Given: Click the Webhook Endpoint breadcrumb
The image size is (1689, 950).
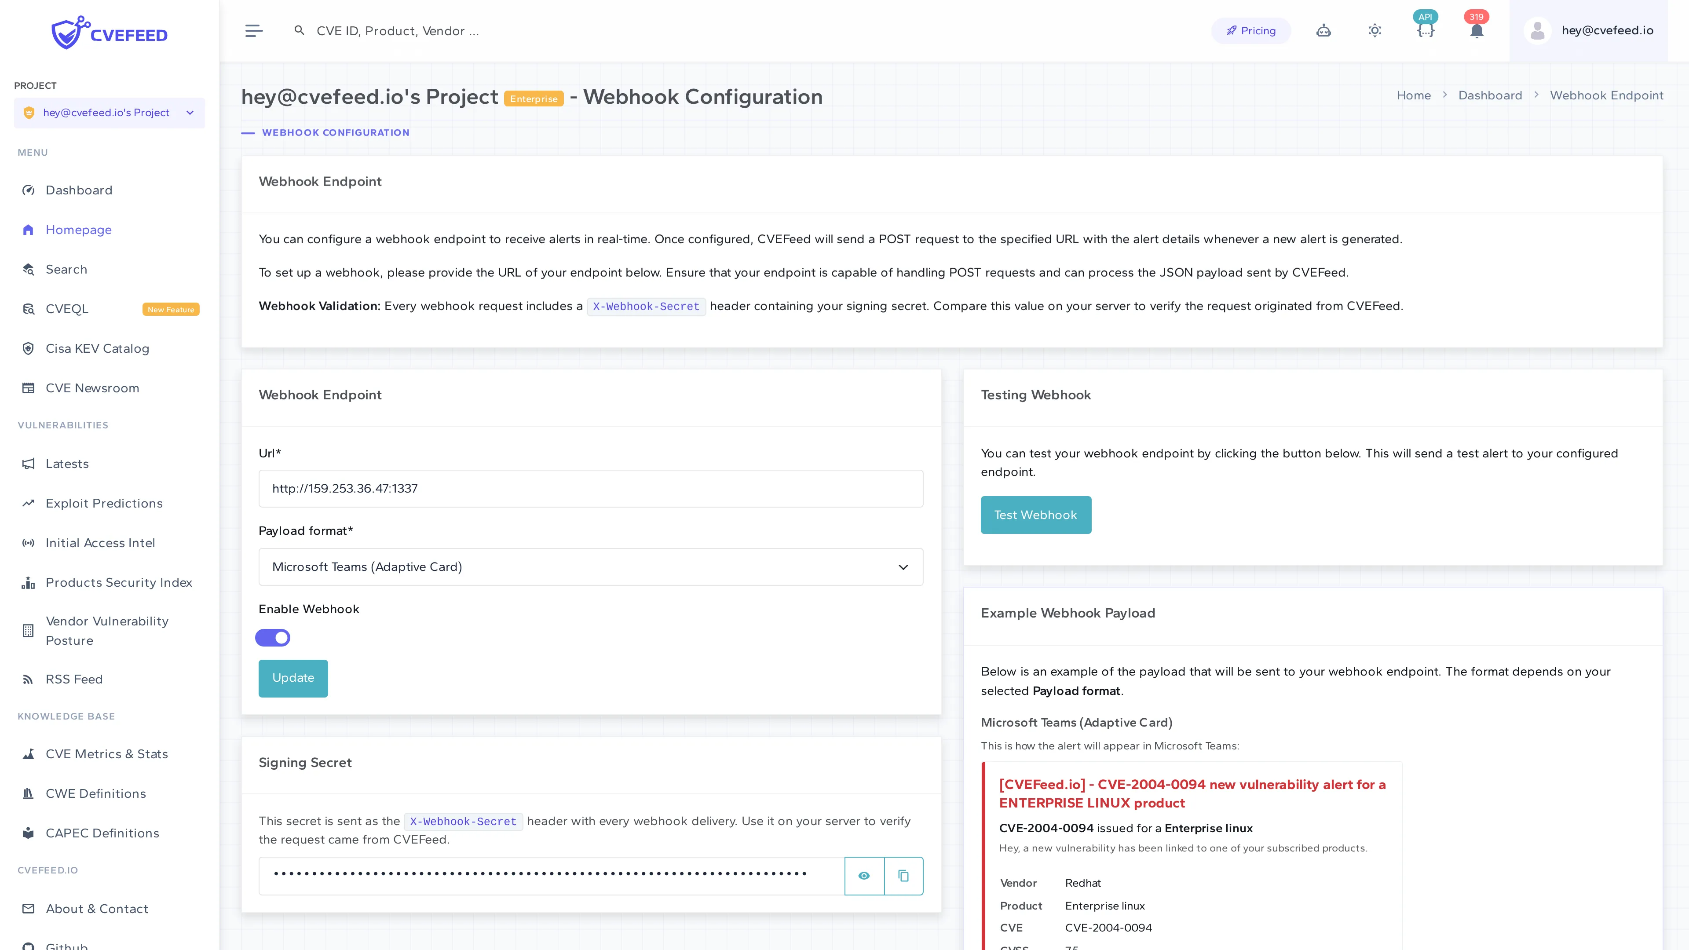Looking at the screenshot, I should [x=1606, y=95].
